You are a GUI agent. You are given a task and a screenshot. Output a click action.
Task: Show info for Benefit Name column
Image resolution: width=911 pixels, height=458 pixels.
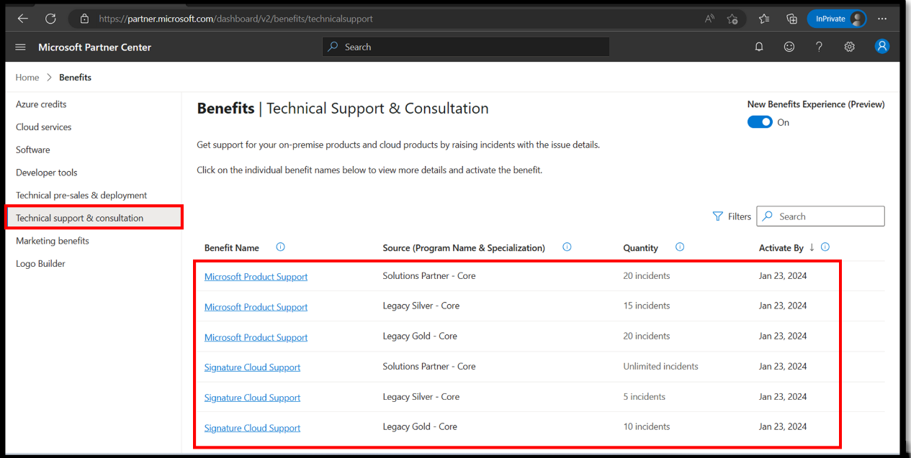click(280, 247)
